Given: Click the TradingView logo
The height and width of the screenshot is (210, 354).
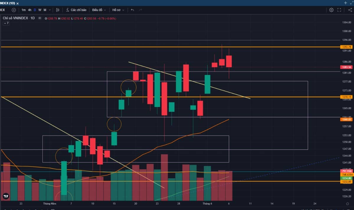Looking at the screenshot, I should pos(6,196).
